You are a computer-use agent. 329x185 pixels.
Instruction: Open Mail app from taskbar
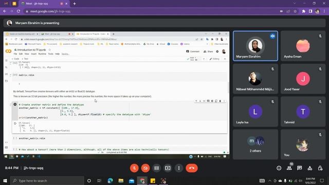click(132, 180)
